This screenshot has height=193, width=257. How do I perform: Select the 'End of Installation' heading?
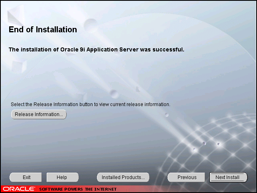(x=43, y=30)
